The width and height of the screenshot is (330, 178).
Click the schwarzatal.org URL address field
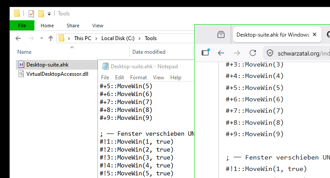tap(304, 53)
